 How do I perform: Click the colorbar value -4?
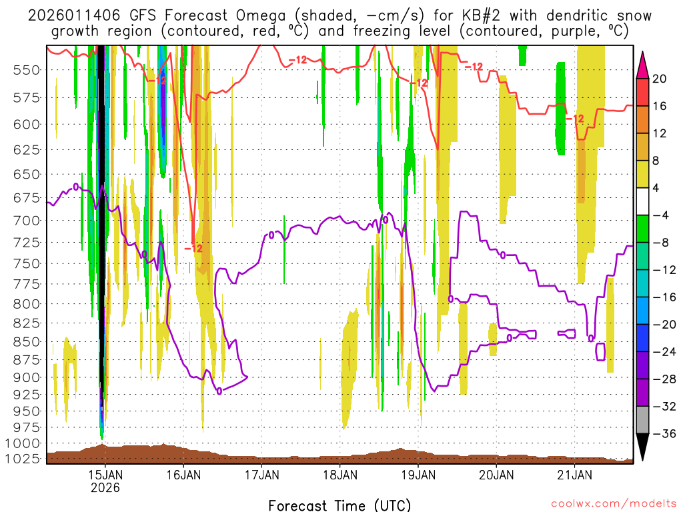tap(661, 215)
